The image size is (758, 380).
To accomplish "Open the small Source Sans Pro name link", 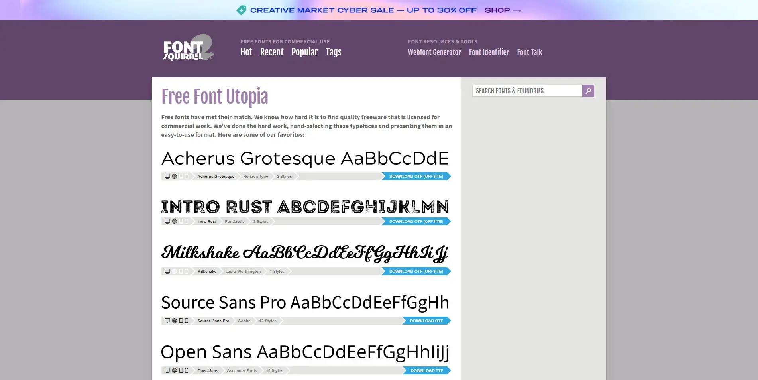I will pos(213,321).
